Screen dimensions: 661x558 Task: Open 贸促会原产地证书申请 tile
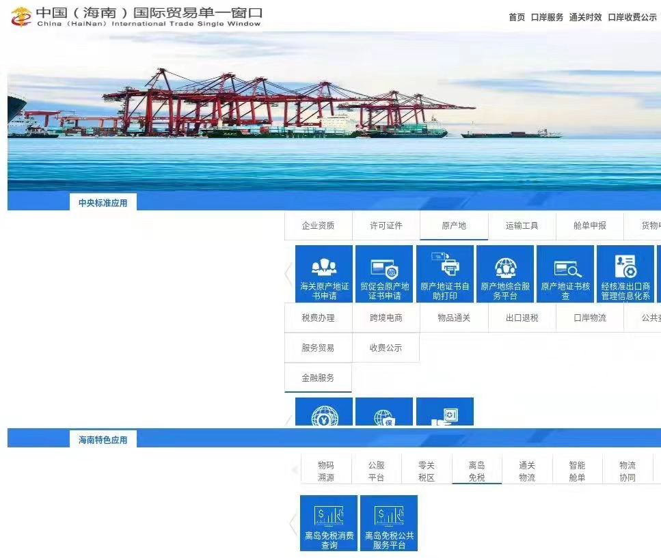tap(384, 274)
